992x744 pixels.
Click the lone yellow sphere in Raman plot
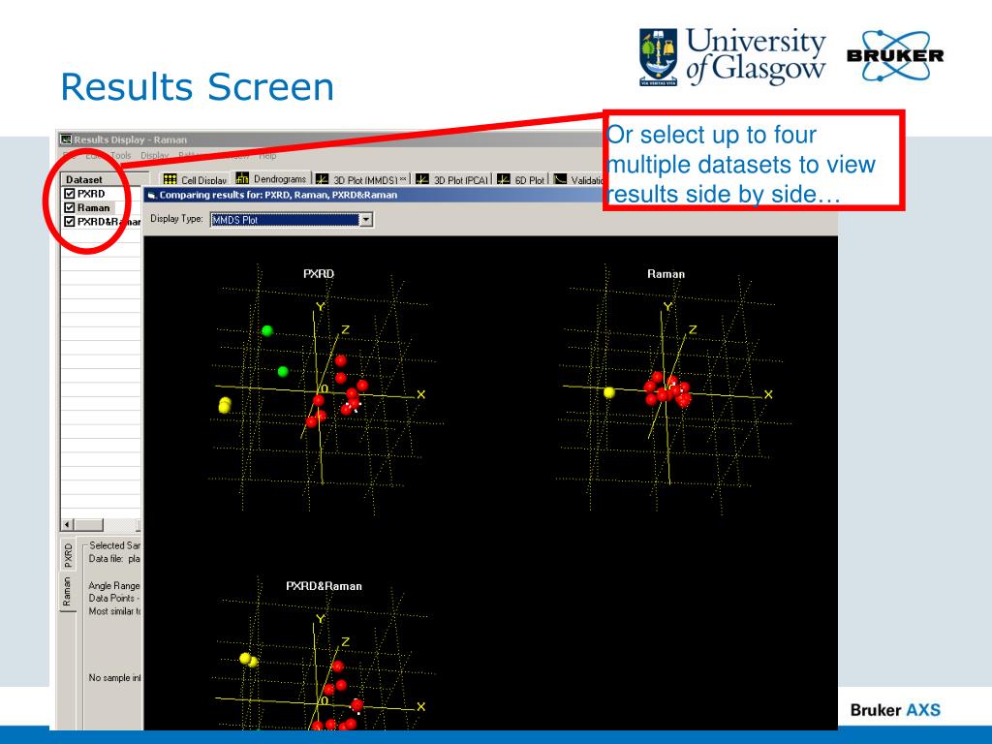pos(609,392)
